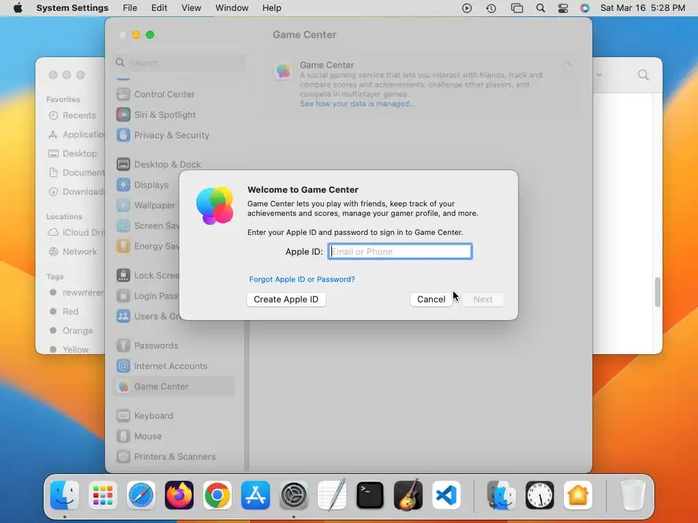The width and height of the screenshot is (698, 523).
Task: Open Launchpad in the Dock
Action: click(103, 495)
